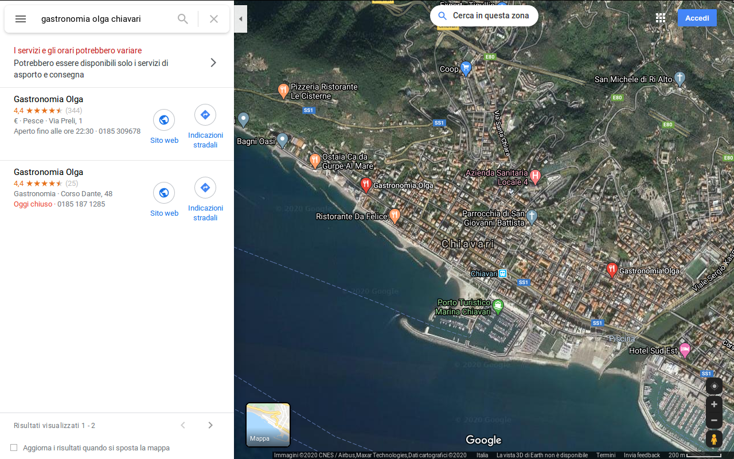Click the Chiavari train station icon
The width and height of the screenshot is (734, 459).
[502, 274]
